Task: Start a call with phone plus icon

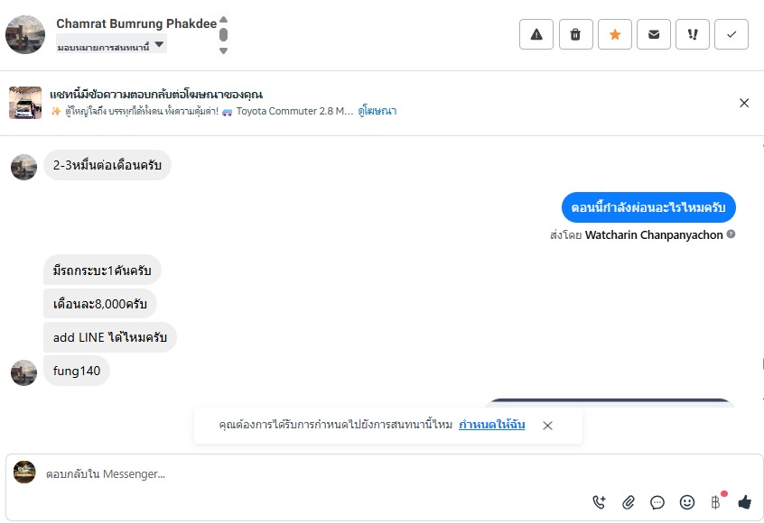Action: (600, 502)
